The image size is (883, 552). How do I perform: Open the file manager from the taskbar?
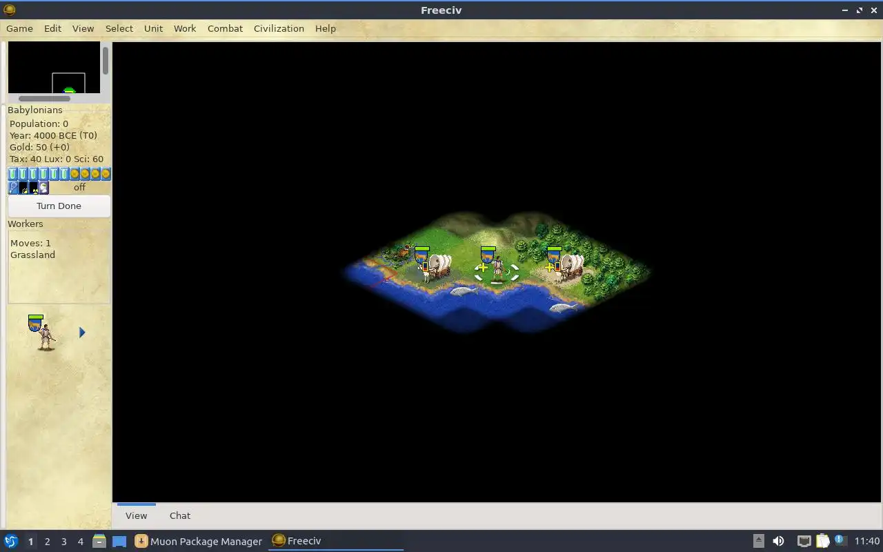pos(99,541)
